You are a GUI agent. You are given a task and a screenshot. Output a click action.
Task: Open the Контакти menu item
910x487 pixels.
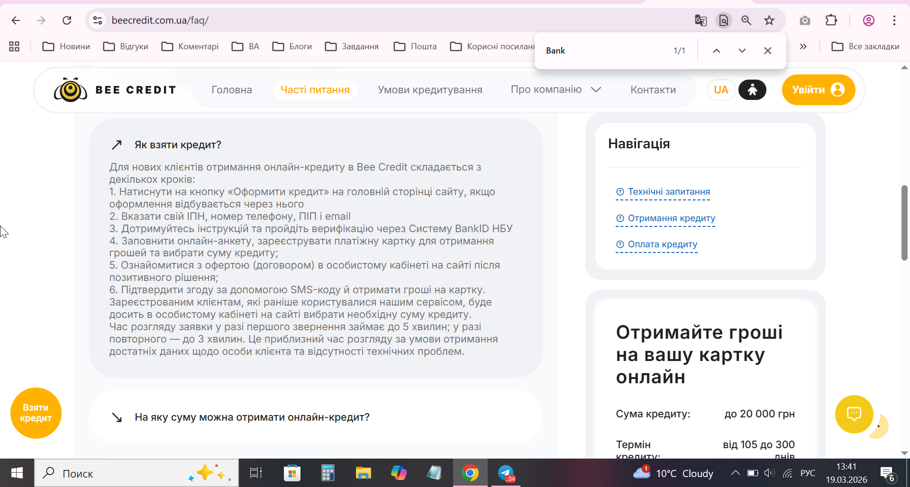point(653,90)
